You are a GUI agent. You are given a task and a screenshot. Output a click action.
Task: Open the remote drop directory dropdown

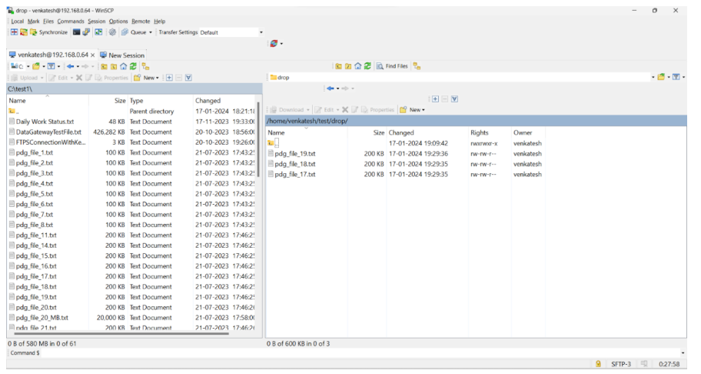click(x=653, y=77)
